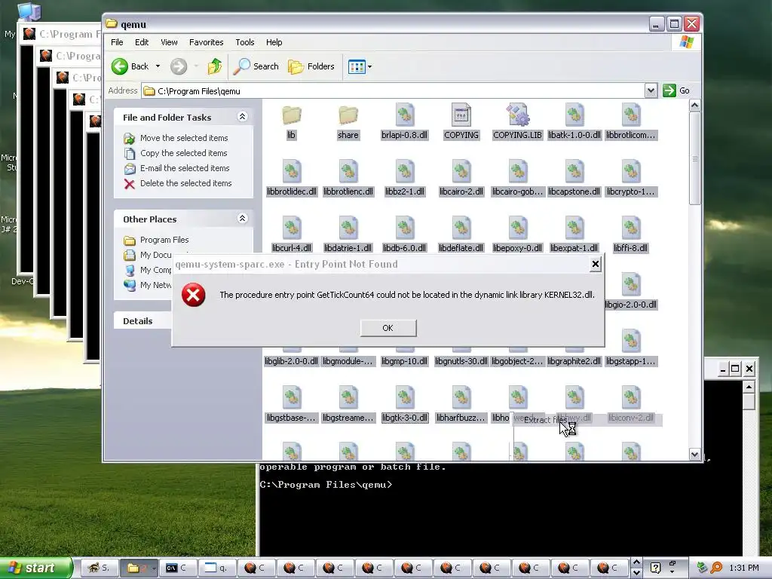Select libffi-8.dll file icon
772x579 pixels.
631,228
